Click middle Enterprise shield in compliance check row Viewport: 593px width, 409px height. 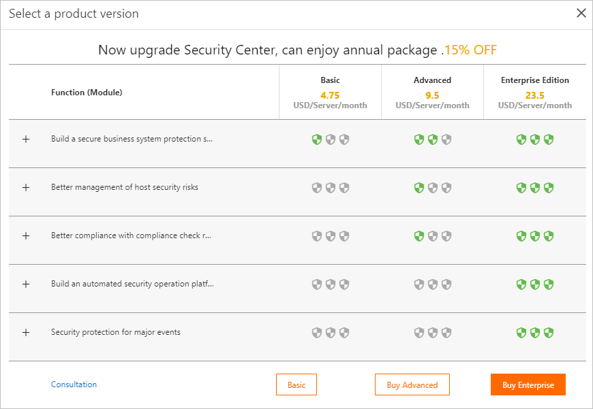pos(535,236)
